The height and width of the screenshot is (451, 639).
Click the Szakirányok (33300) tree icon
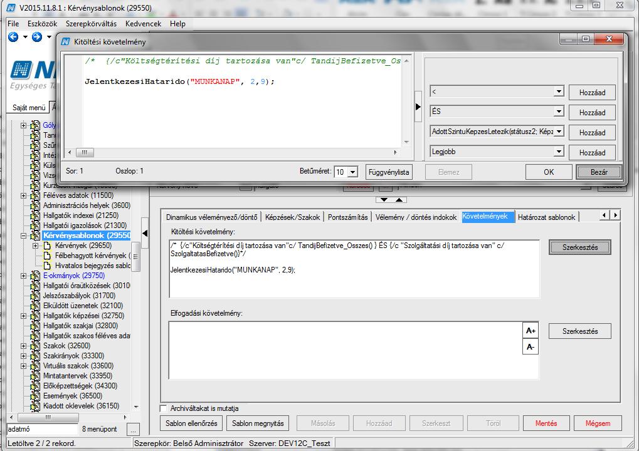click(36, 356)
